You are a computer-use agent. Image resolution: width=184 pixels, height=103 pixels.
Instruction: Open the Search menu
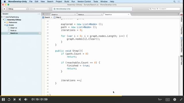click(50, 1)
